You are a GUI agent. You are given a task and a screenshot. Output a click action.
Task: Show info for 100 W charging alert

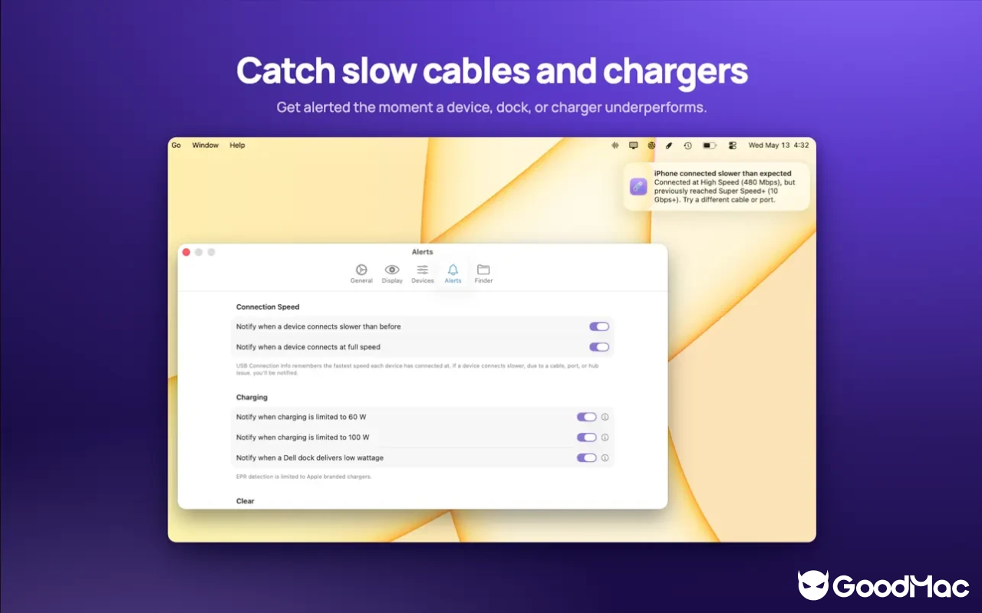pos(605,438)
